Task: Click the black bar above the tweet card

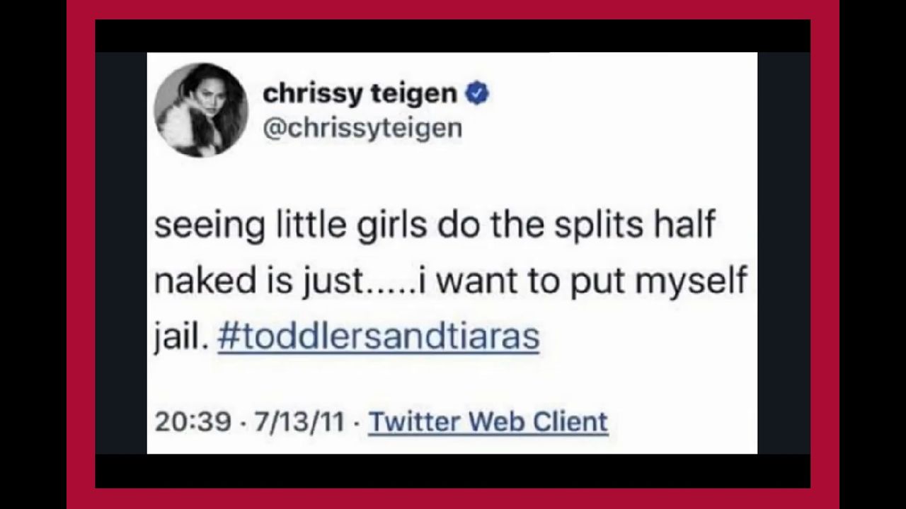Action: [x=453, y=35]
